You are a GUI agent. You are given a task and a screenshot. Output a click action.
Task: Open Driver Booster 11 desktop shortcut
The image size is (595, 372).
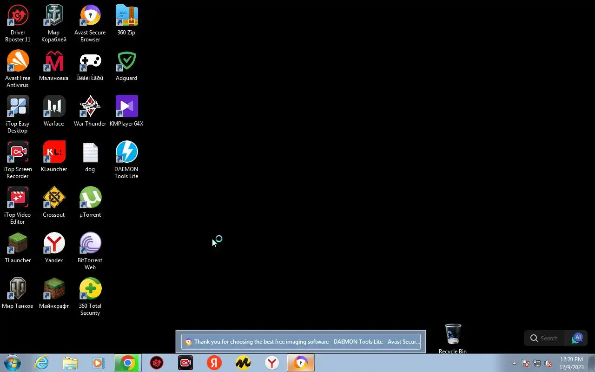coord(18,23)
